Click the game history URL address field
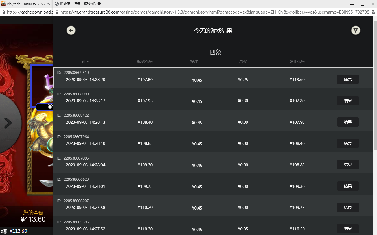This screenshot has width=377, height=235. click(x=214, y=12)
